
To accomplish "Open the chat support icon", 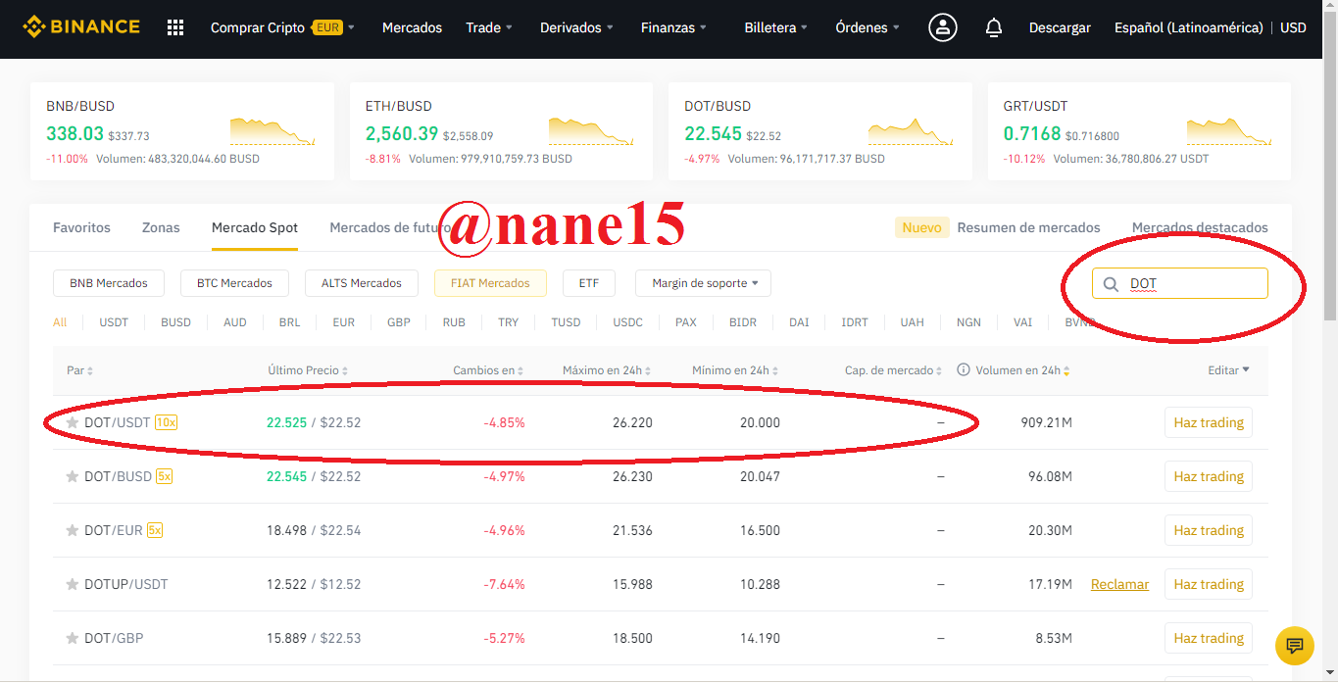I will [x=1294, y=646].
